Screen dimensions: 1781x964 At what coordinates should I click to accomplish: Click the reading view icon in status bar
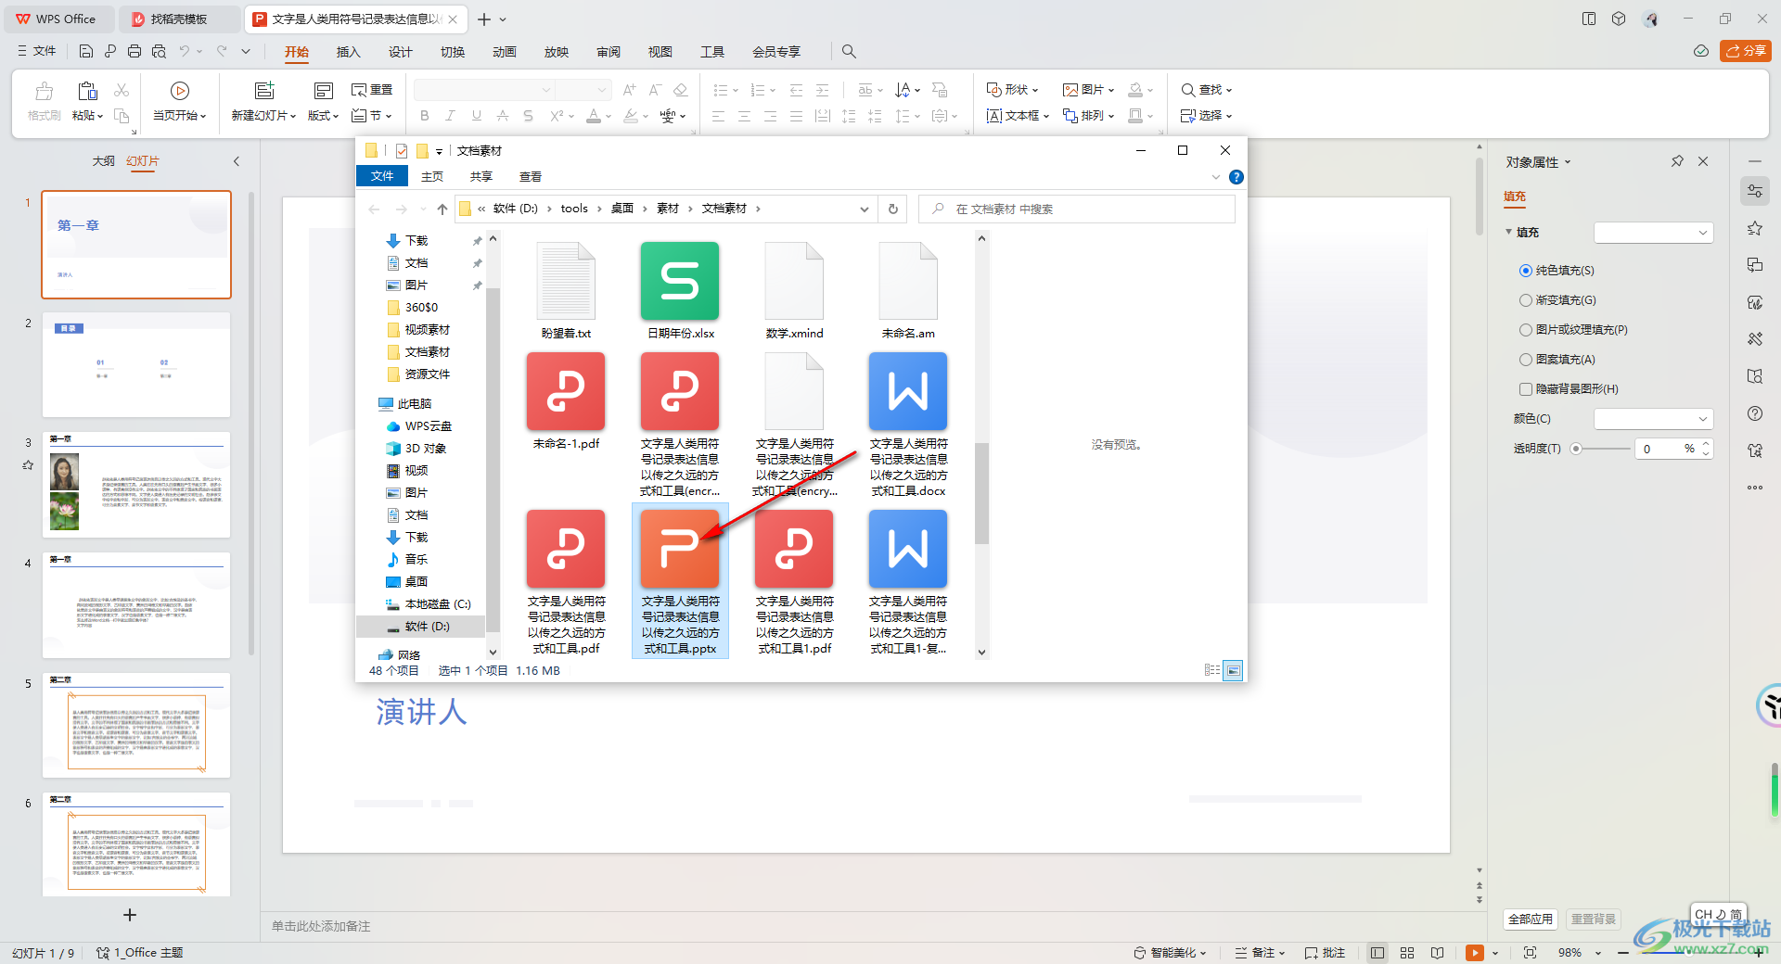click(1437, 953)
